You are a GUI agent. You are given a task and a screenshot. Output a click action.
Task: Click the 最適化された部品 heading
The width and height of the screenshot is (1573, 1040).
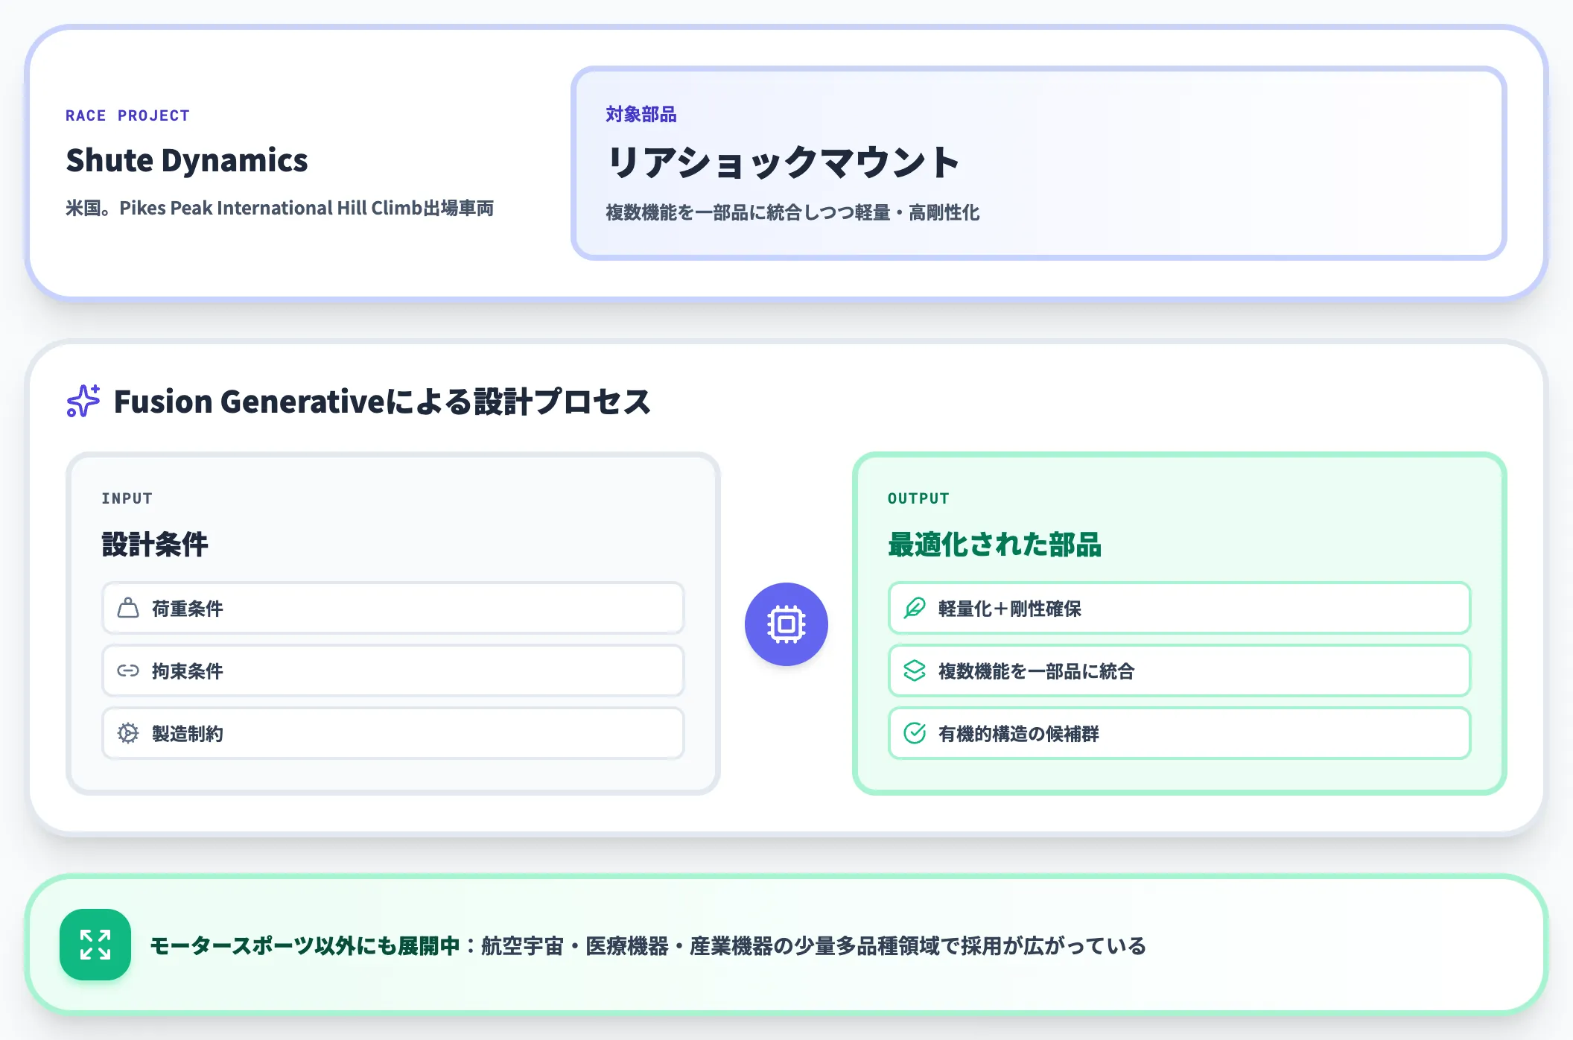point(994,544)
